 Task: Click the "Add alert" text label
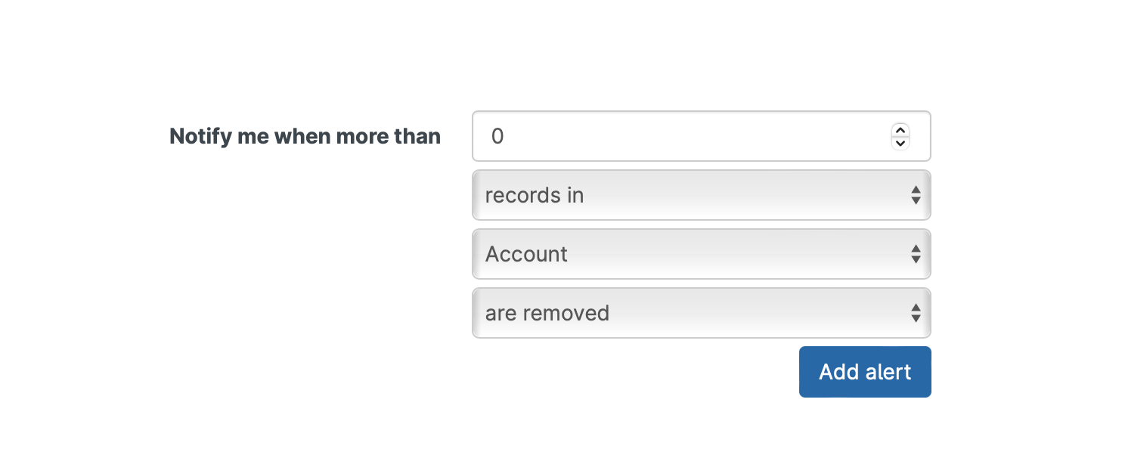(x=865, y=372)
